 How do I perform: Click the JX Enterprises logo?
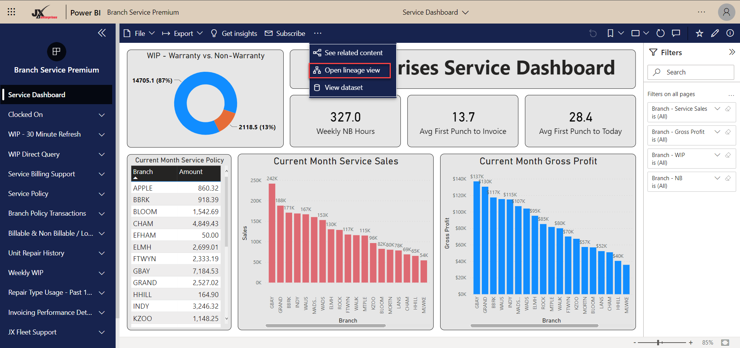(x=44, y=12)
